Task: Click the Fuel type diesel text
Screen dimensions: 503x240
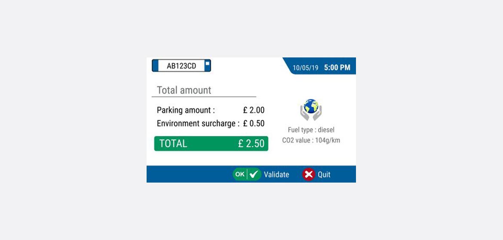Action: [311, 130]
